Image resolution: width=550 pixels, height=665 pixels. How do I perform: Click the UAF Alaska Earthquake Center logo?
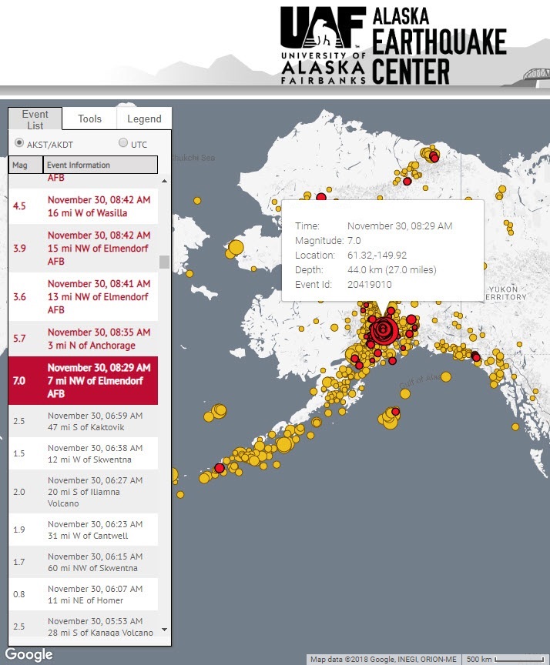[x=393, y=45]
